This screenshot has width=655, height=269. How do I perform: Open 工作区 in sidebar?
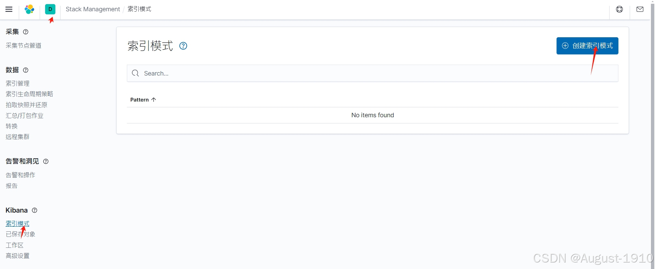coord(15,245)
